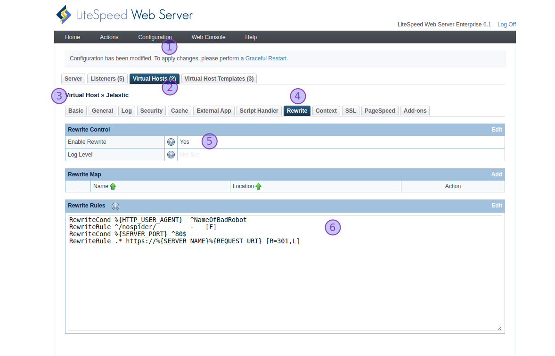Open the Actions menu

109,37
